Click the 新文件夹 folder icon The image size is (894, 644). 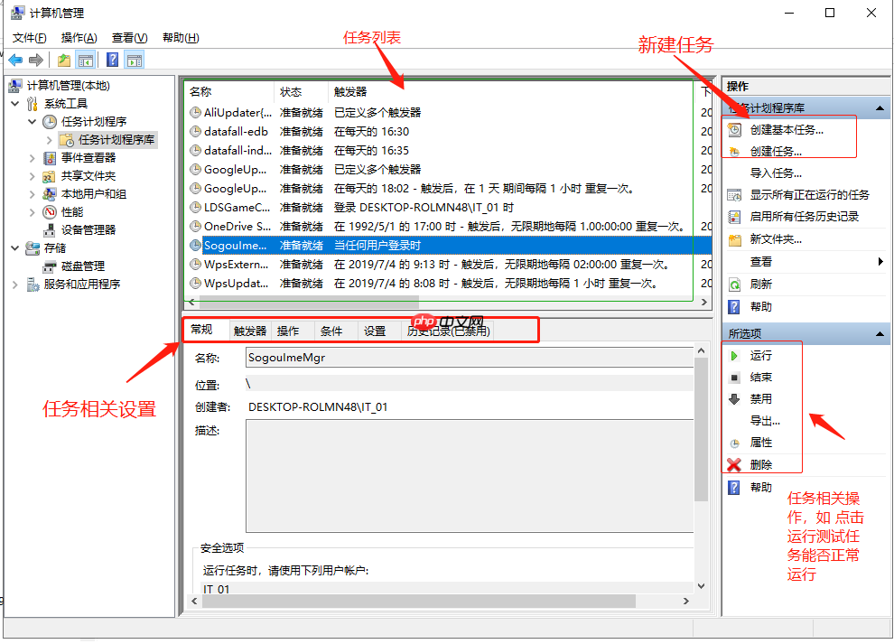(733, 238)
